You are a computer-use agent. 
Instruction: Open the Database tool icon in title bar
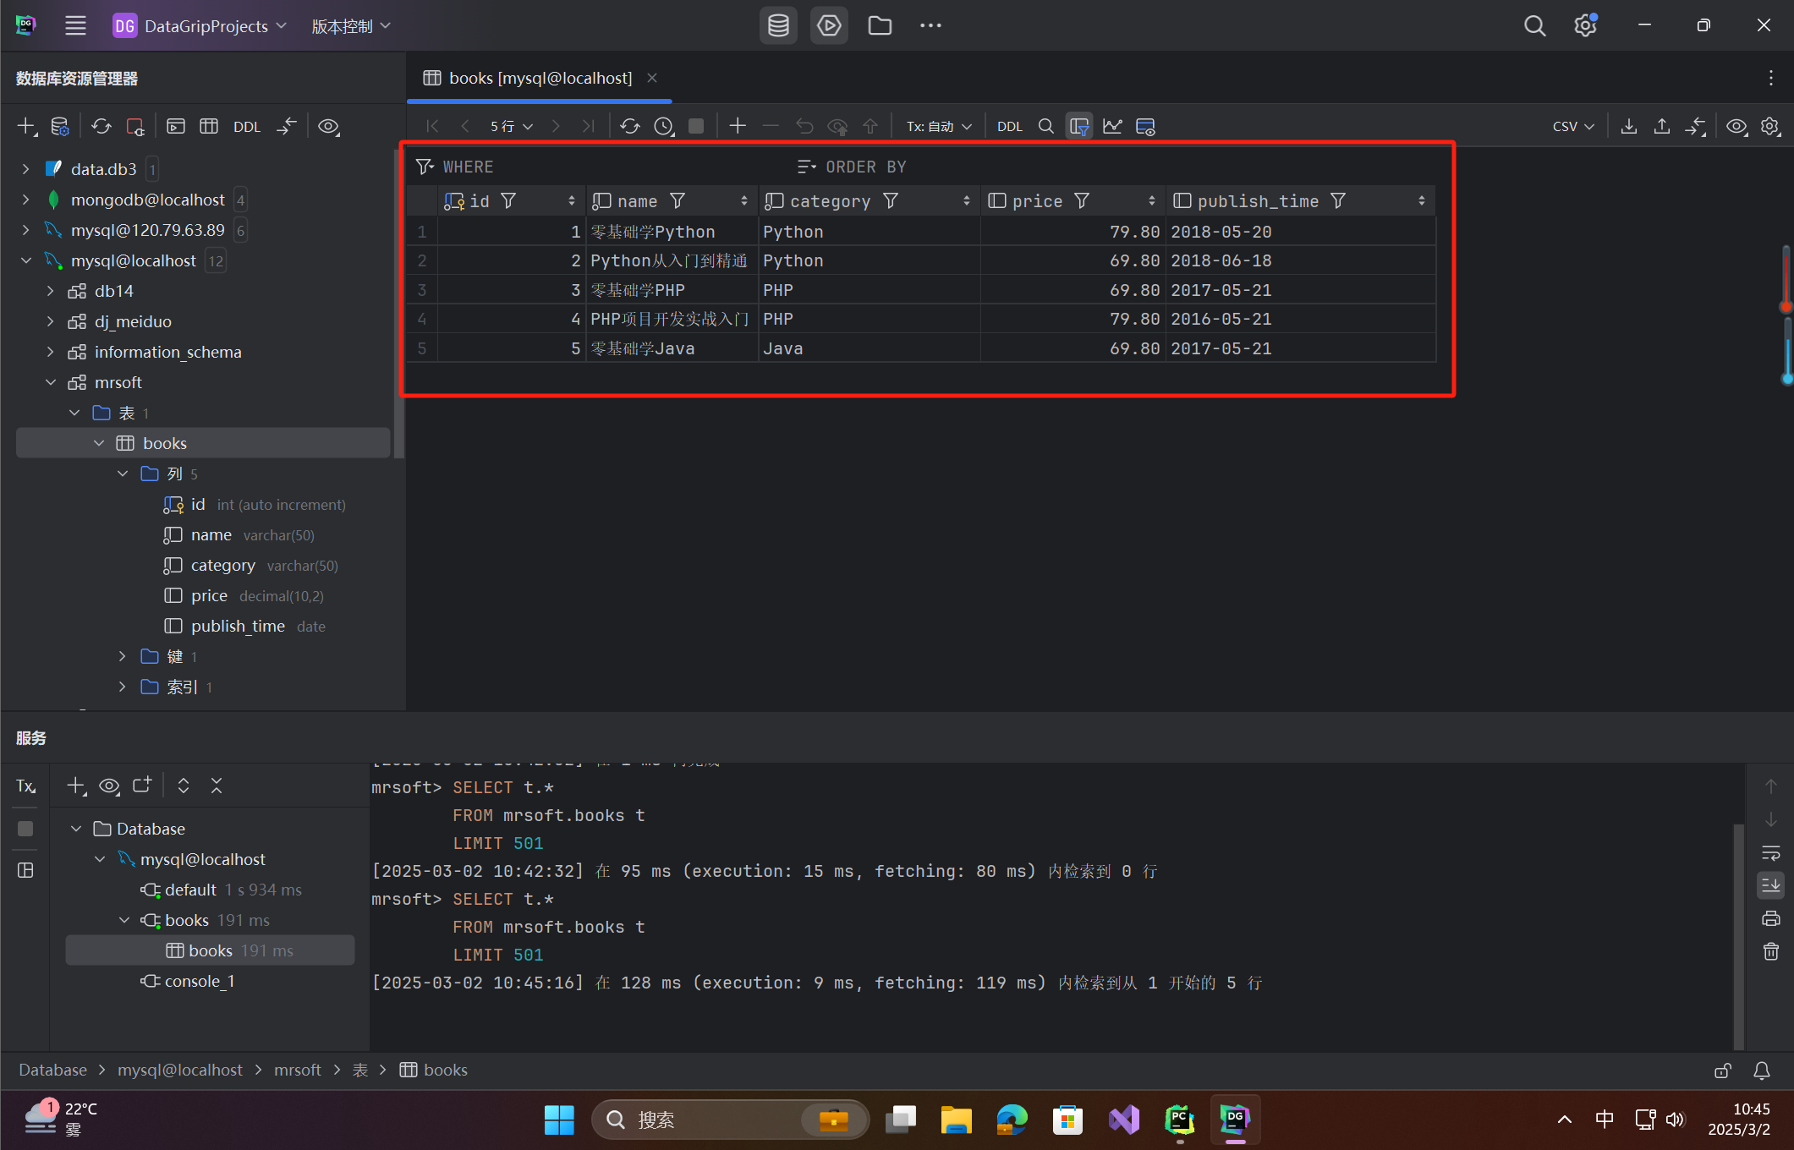click(x=778, y=25)
